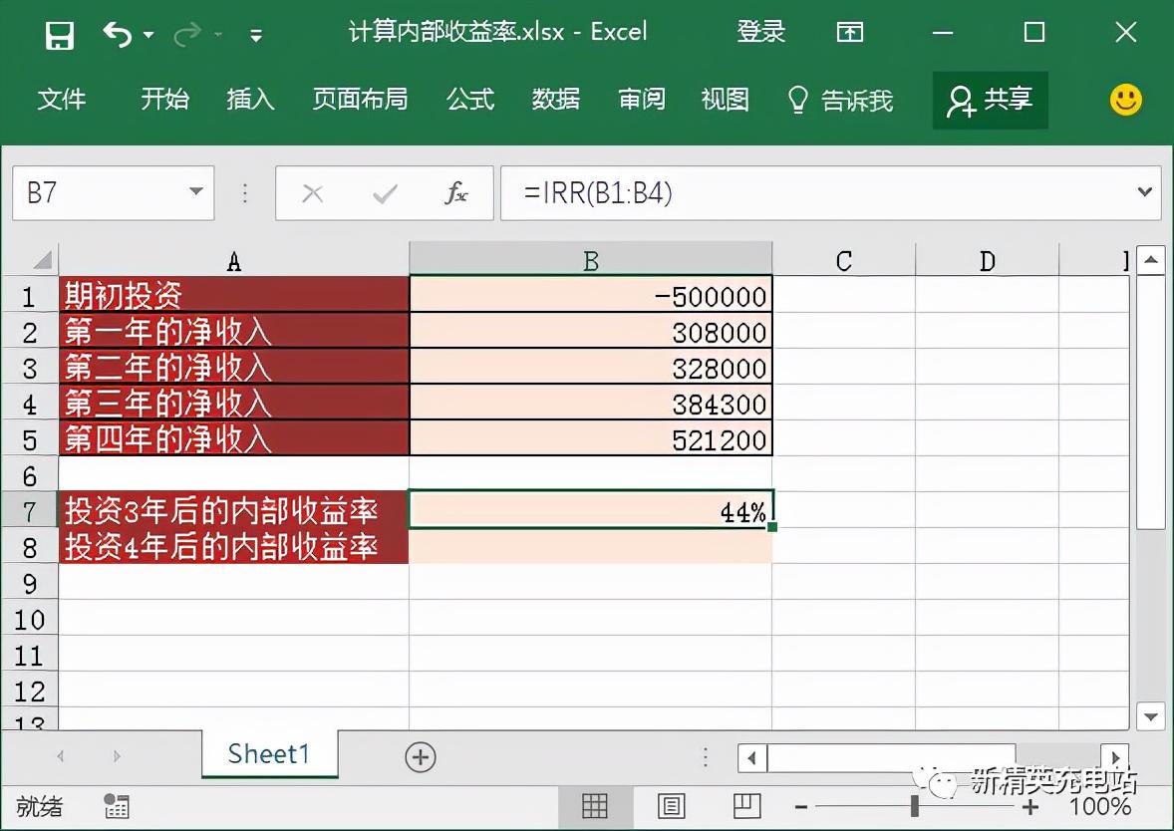This screenshot has width=1174, height=831.
Task: Click the Save icon
Action: (59, 31)
